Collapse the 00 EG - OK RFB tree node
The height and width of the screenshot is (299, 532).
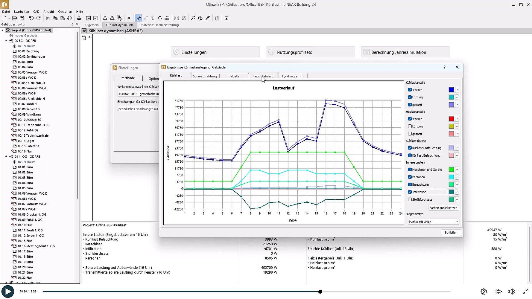click(x=6, y=41)
